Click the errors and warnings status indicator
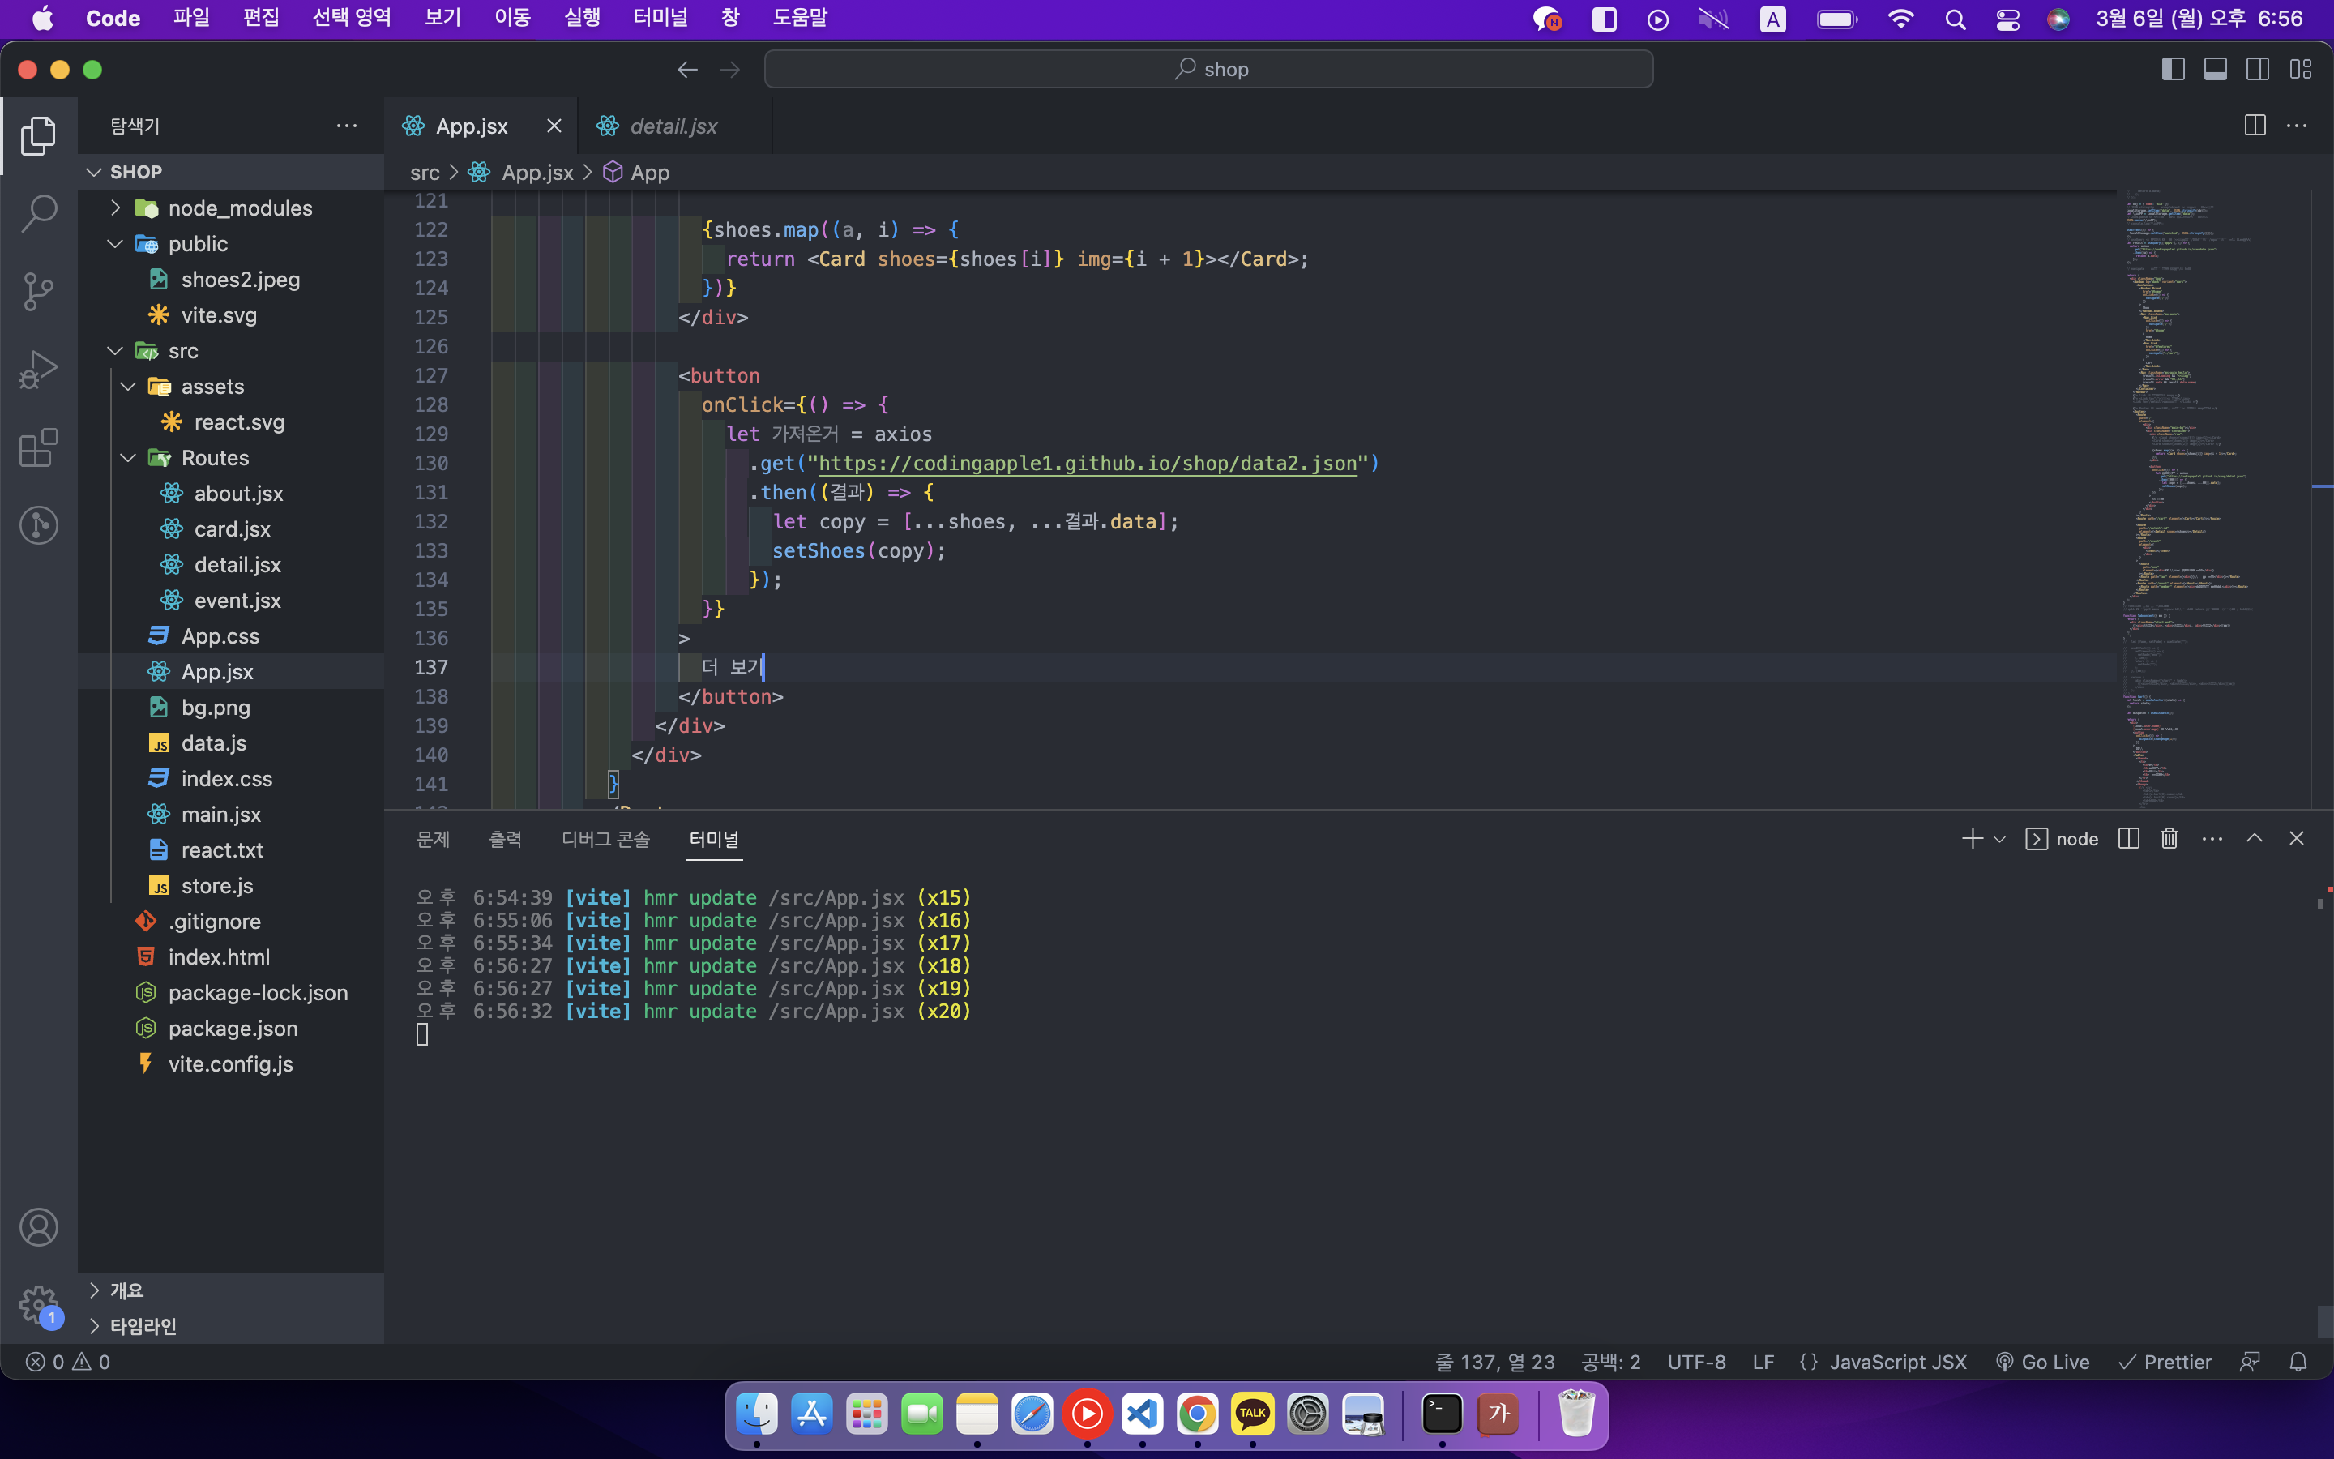Viewport: 2334px width, 1459px height. (x=67, y=1362)
